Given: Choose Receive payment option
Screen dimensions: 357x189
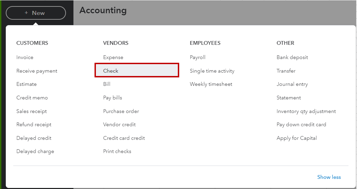Looking at the screenshot, I should (37, 71).
